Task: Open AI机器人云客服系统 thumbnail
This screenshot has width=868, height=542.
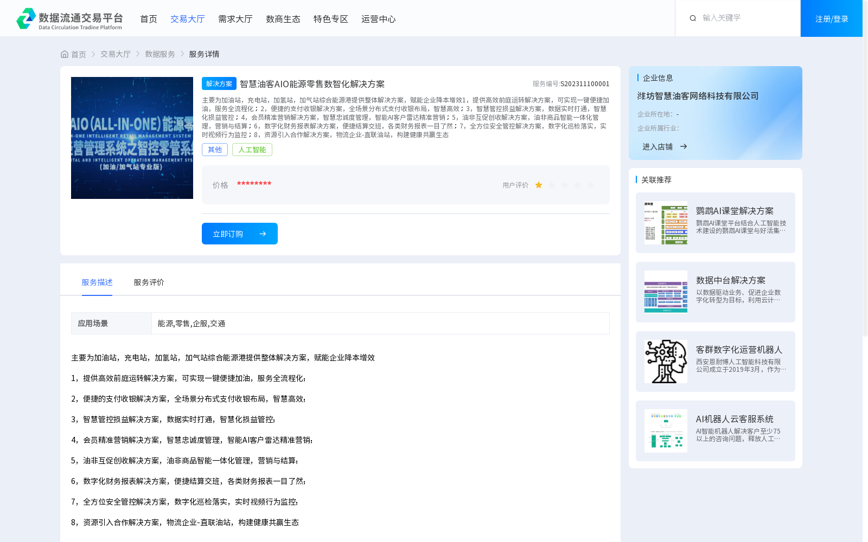Action: click(666, 431)
